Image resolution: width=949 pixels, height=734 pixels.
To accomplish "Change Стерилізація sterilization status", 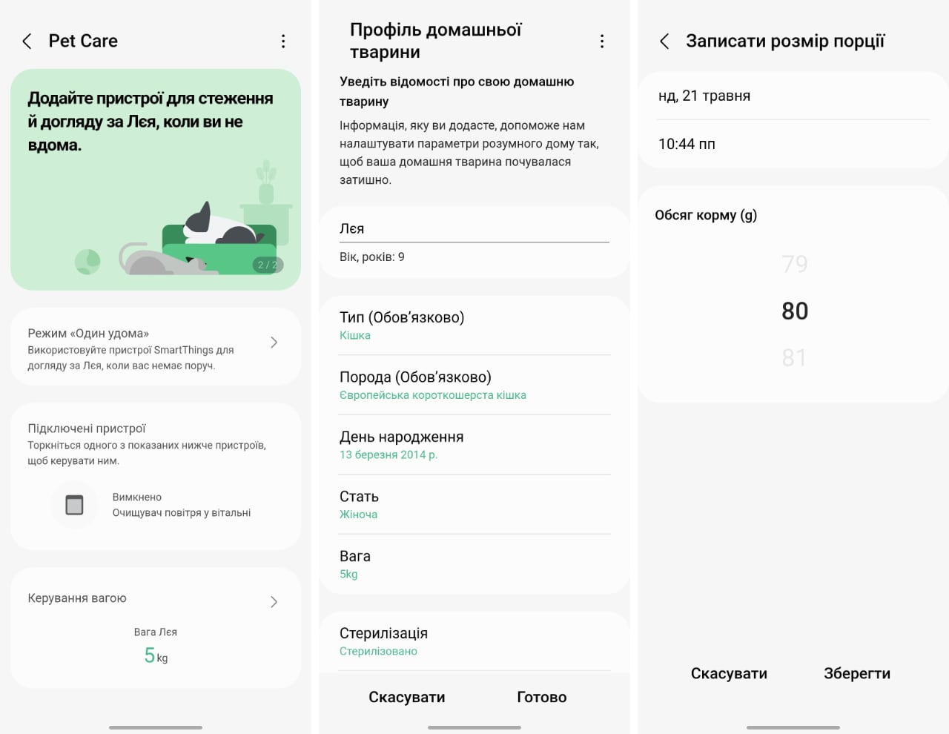I will tap(474, 641).
